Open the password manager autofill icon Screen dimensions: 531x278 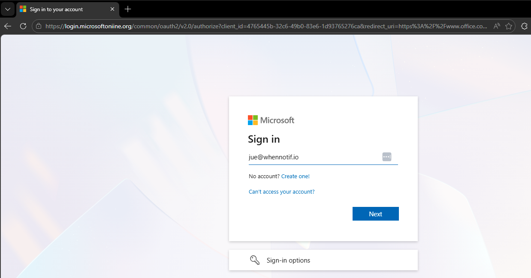(x=387, y=157)
